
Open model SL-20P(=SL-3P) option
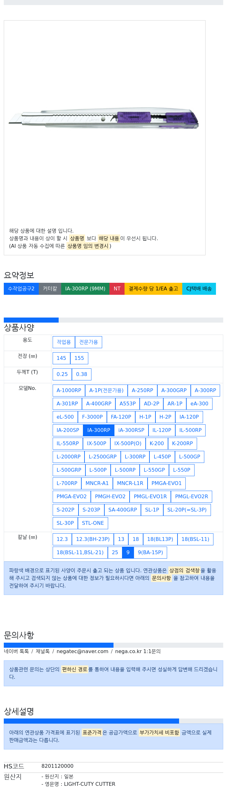[x=187, y=510]
